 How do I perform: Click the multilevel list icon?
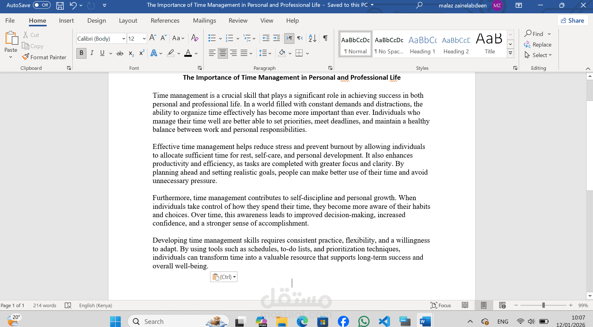[247, 38]
